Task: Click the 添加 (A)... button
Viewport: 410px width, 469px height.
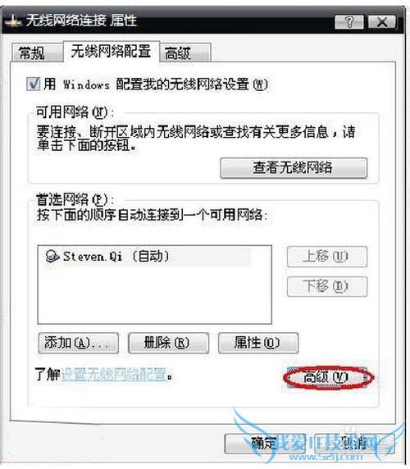Action: (x=79, y=343)
